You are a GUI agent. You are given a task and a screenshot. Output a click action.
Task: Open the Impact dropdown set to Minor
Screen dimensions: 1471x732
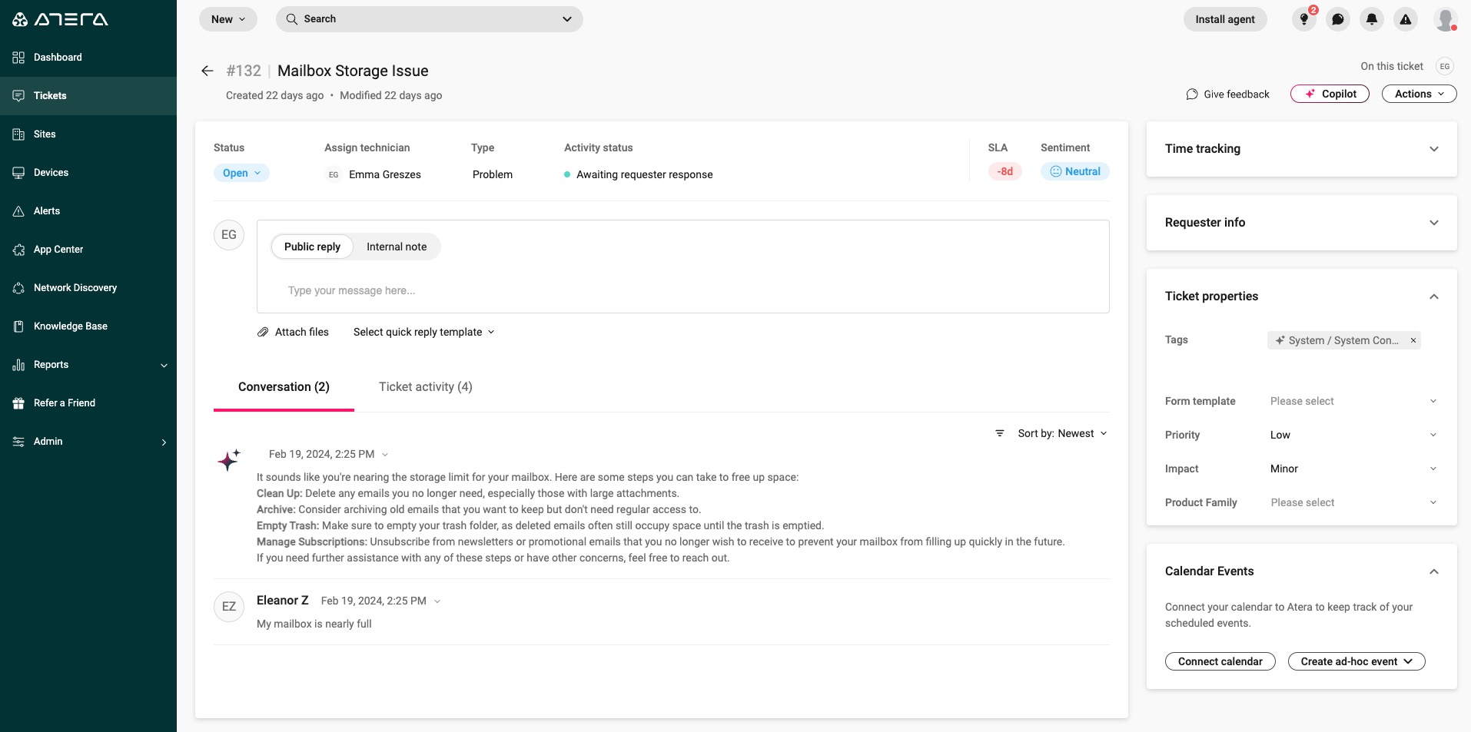[1353, 469]
